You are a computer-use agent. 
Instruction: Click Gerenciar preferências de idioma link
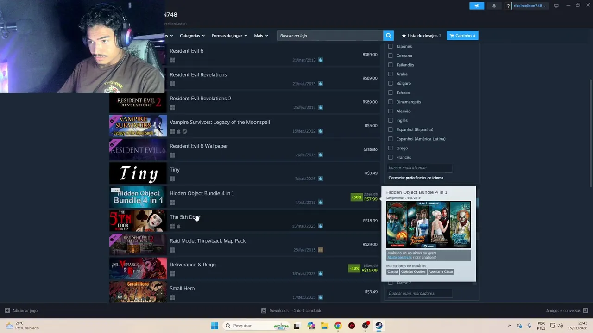click(416, 178)
